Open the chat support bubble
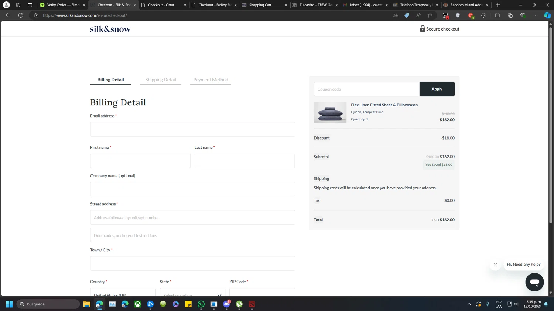Viewport: 554px width, 311px height. (534, 282)
